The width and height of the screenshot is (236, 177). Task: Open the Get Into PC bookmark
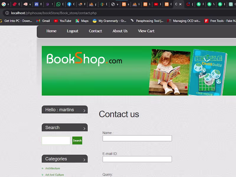coord(16,21)
